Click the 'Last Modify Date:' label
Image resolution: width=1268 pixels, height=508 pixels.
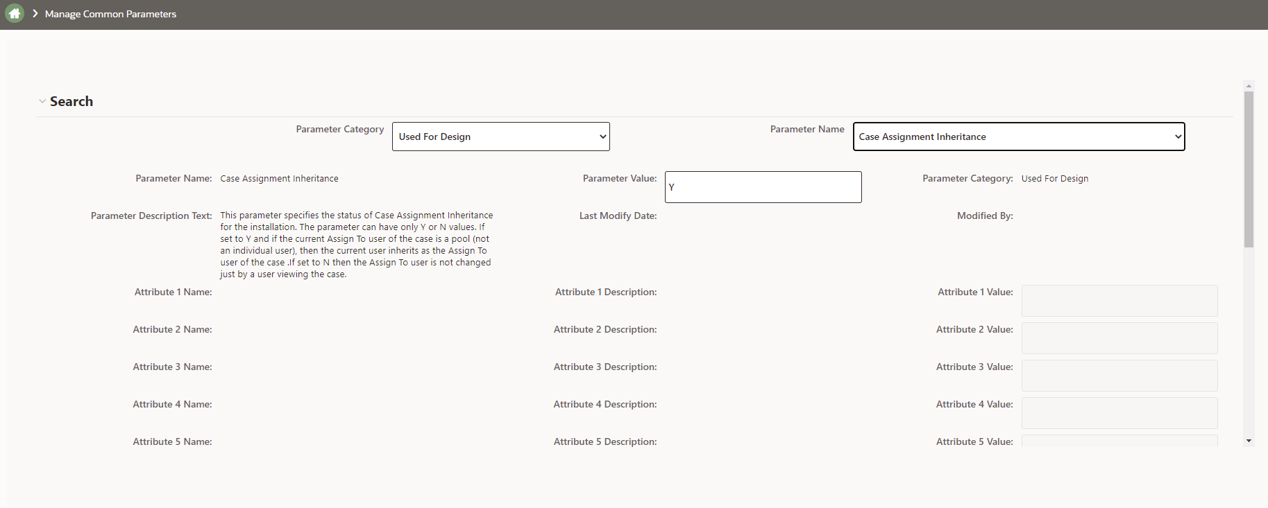[618, 216]
